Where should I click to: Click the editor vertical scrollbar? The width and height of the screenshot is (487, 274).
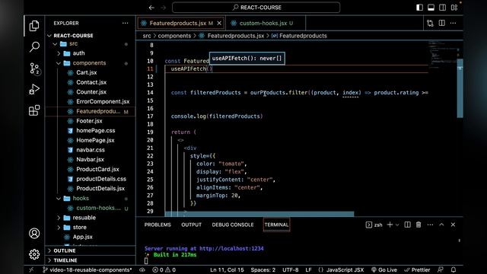(x=460, y=88)
